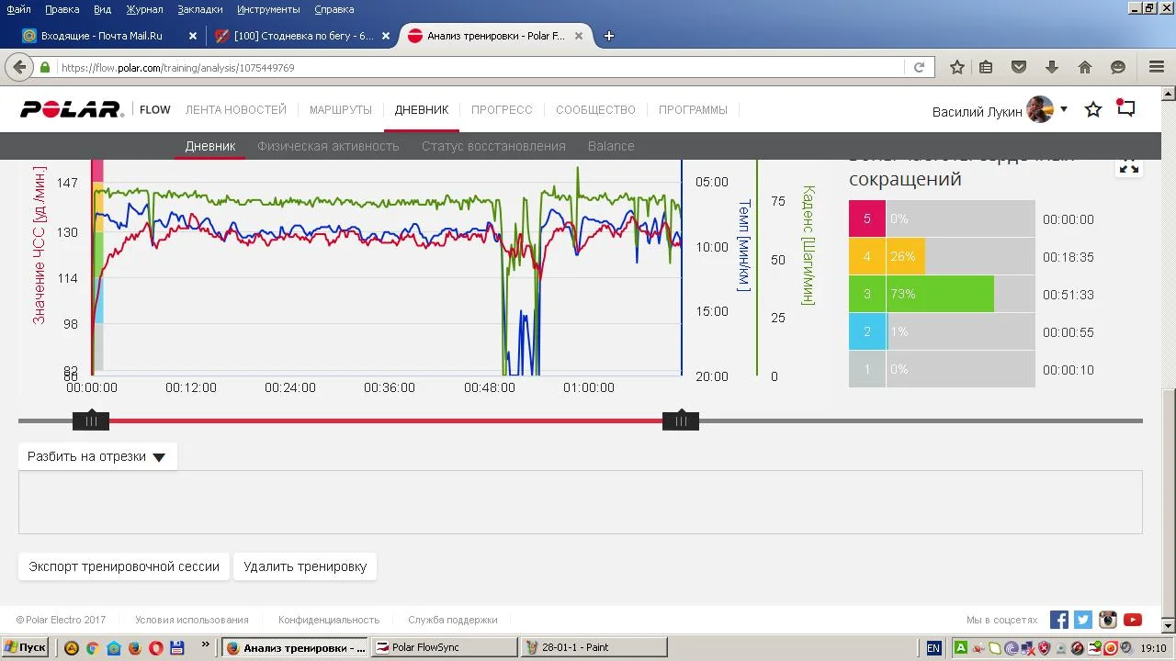
Task: Go to ПРОГРЕСС section
Action: [502, 110]
